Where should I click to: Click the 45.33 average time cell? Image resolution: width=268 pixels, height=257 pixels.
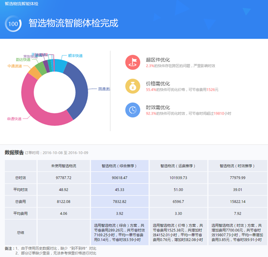120,190
